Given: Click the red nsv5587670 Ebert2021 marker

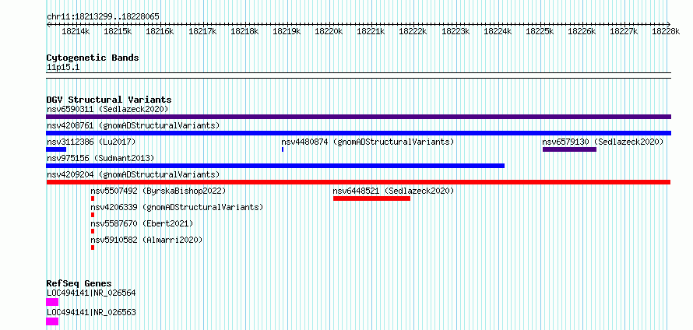Looking at the screenshot, I should click(x=93, y=231).
